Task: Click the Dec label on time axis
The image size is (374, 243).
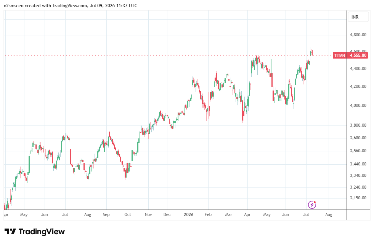Action: [x=167, y=214]
